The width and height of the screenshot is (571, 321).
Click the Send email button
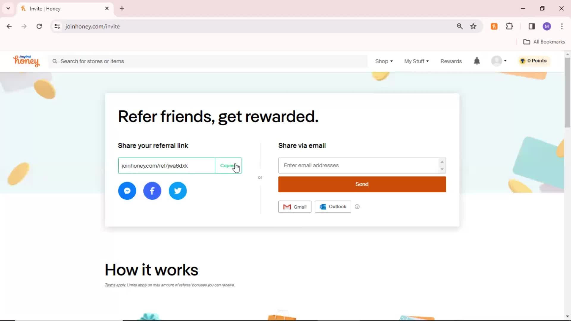click(362, 184)
